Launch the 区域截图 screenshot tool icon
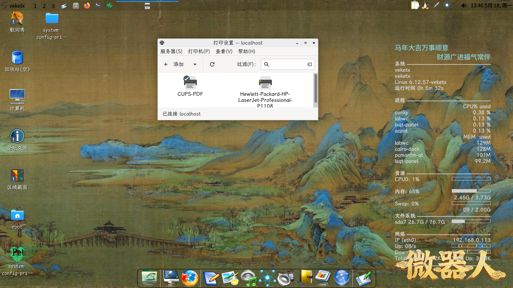The image size is (513, 288). coord(17,179)
